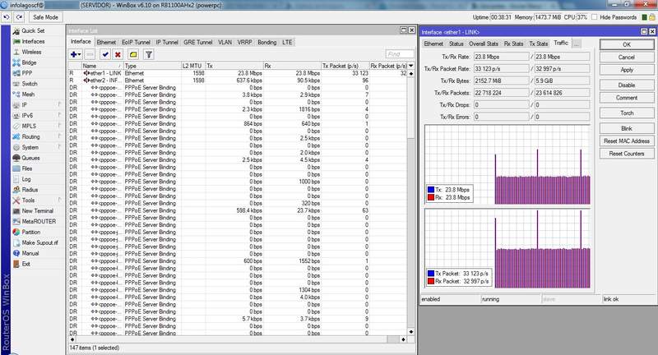Click Cancel in the ether1 dialog
The image size is (658, 355).
tap(627, 57)
